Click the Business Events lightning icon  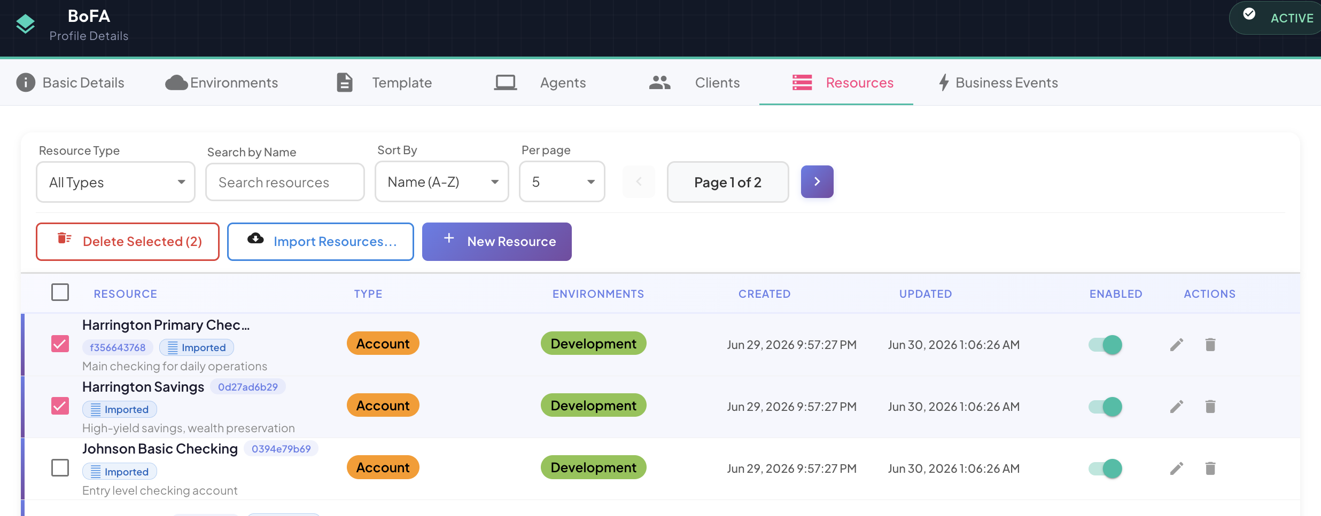tap(944, 83)
